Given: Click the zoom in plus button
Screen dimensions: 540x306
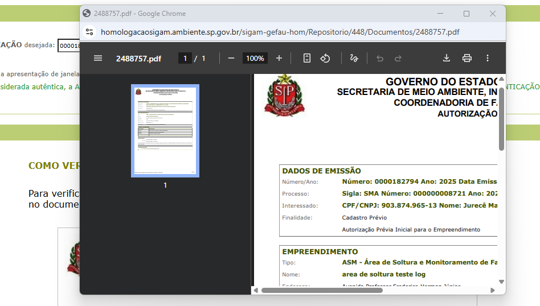Looking at the screenshot, I should pos(279,58).
